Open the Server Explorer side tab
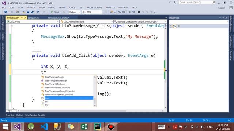Image resolution: width=234 pixels, height=131 pixels. pyautogui.click(x=3, y=23)
